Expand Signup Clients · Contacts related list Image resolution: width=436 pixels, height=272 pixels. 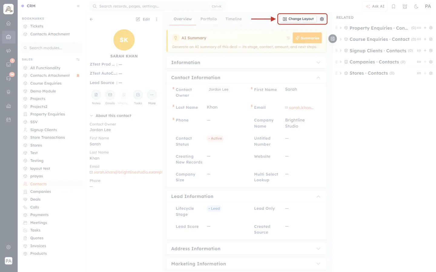(x=341, y=50)
